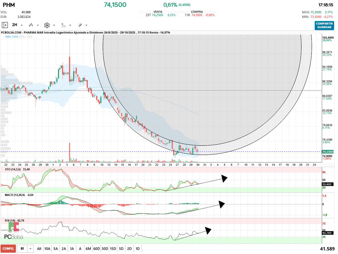Expand indicators dropdown arrow
This screenshot has height=254, width=338.
[70, 25]
